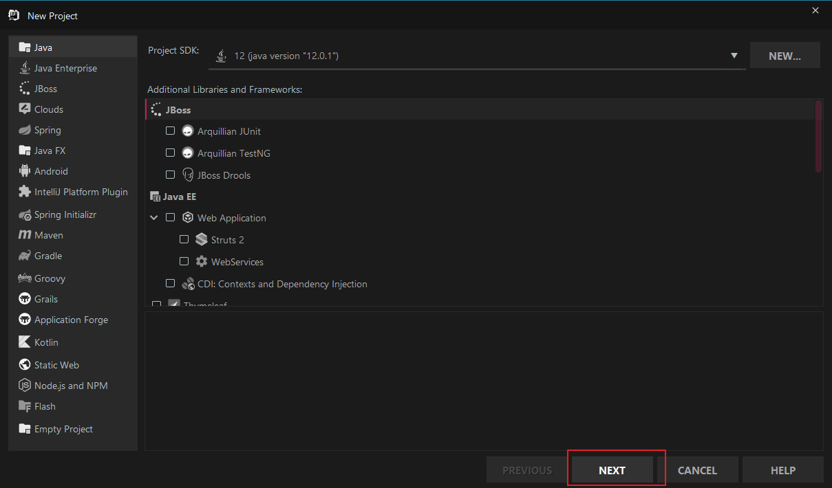Select the Android project type icon

(25, 171)
